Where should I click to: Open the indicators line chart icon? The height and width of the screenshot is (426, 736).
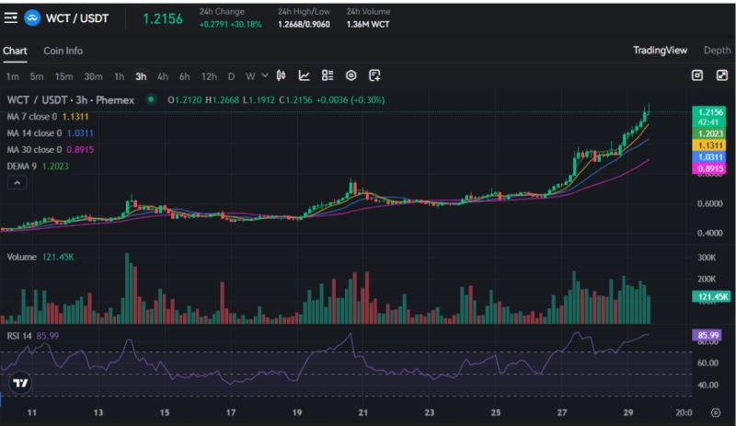tap(305, 75)
